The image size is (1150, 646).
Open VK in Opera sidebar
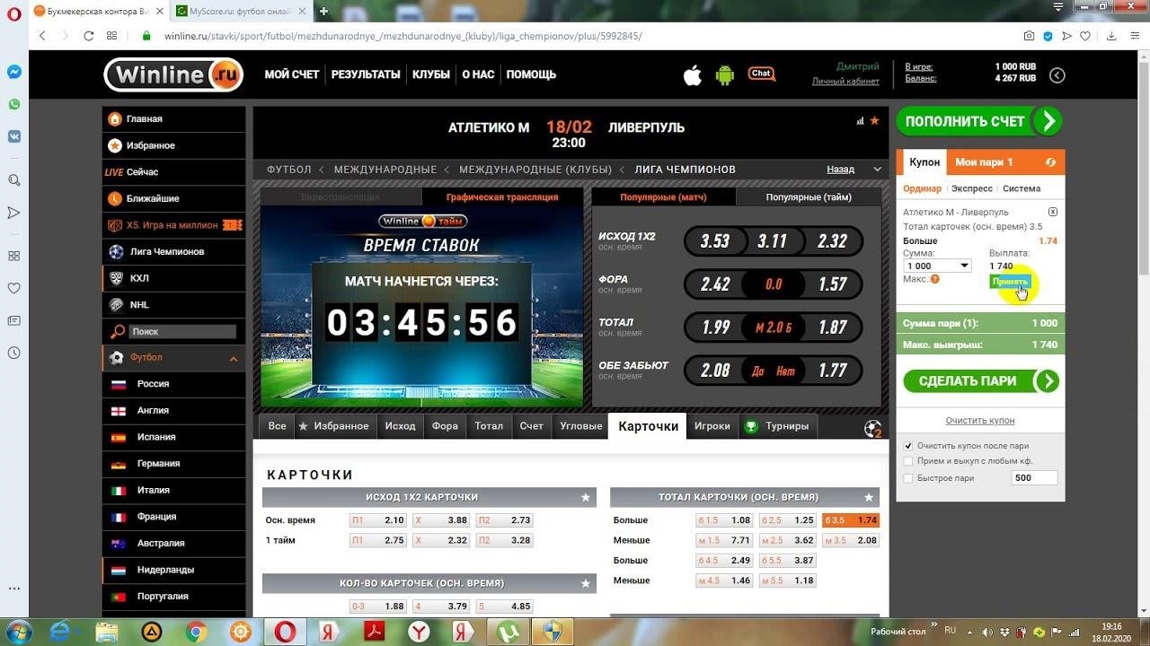coord(14,136)
